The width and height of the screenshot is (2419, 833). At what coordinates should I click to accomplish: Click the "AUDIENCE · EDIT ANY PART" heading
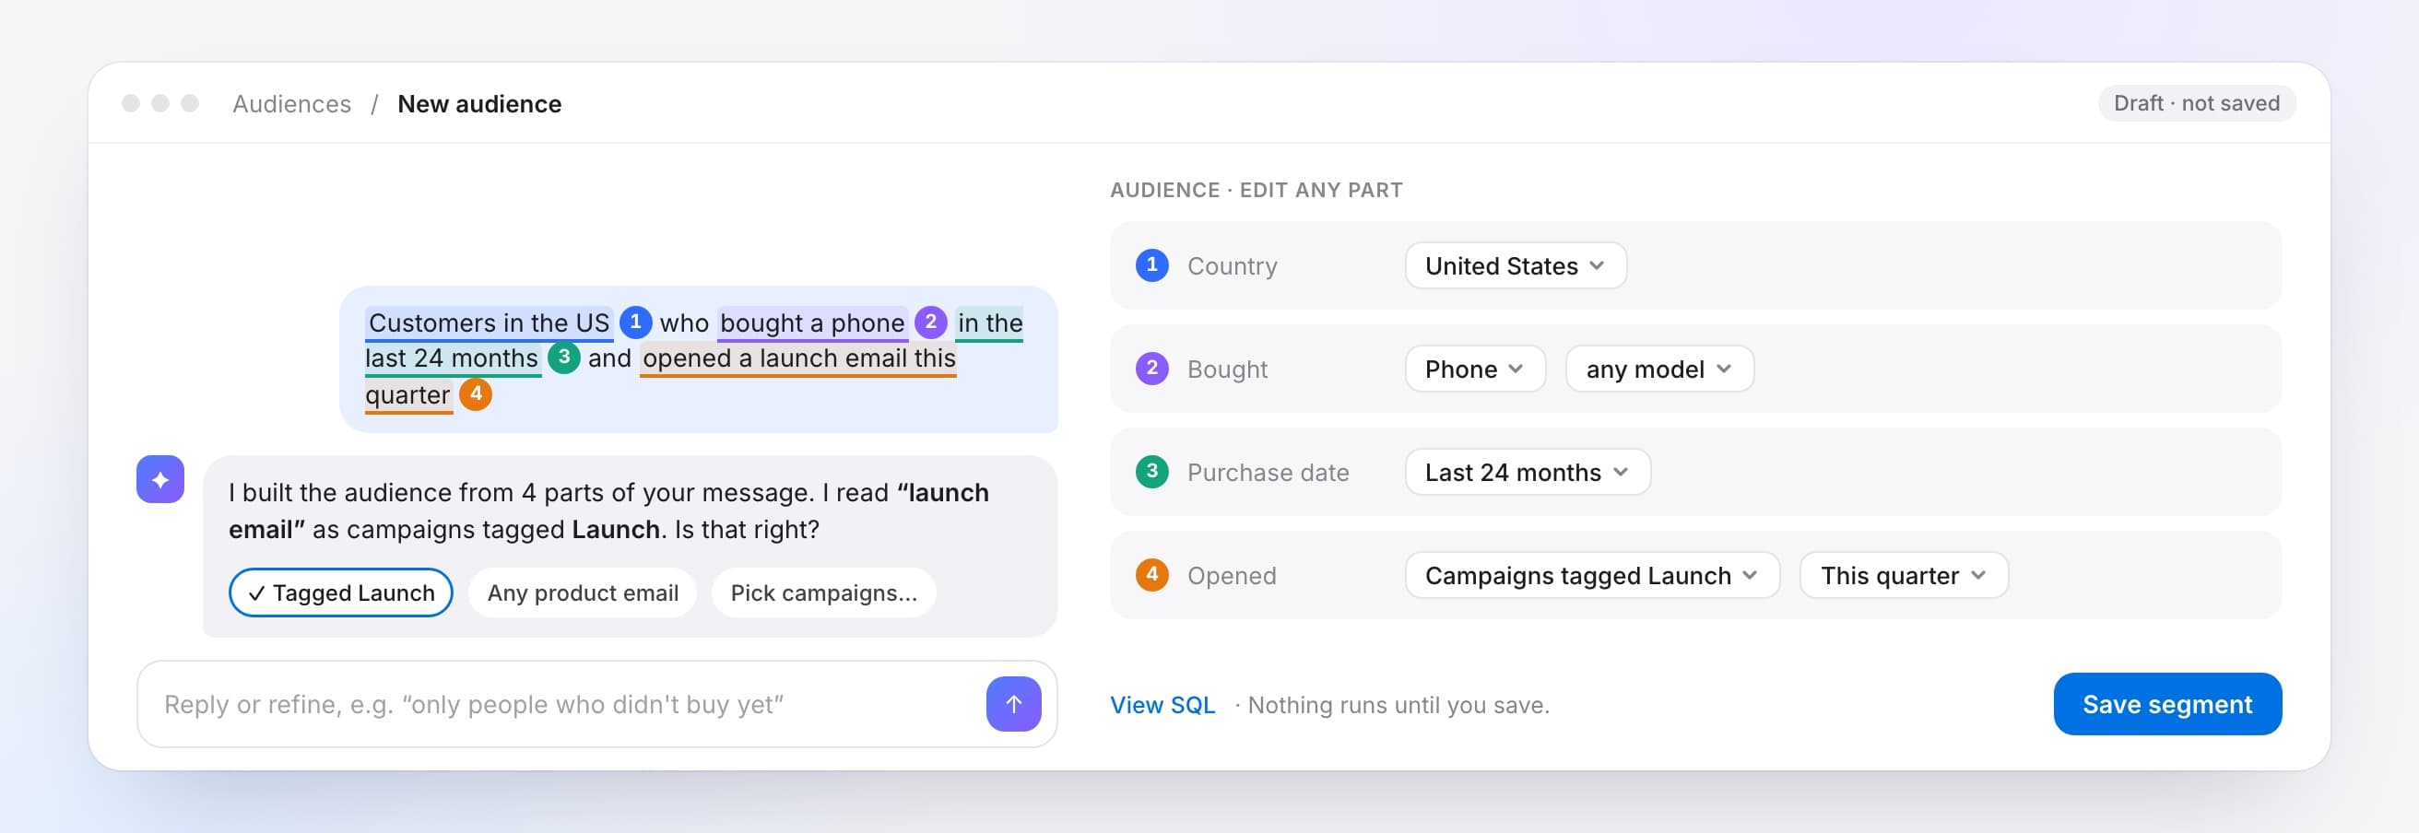click(x=1257, y=190)
